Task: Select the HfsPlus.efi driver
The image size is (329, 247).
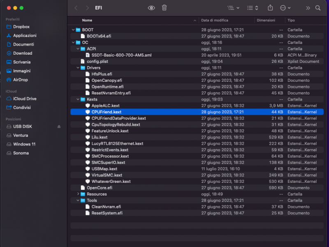Action: 197,74
